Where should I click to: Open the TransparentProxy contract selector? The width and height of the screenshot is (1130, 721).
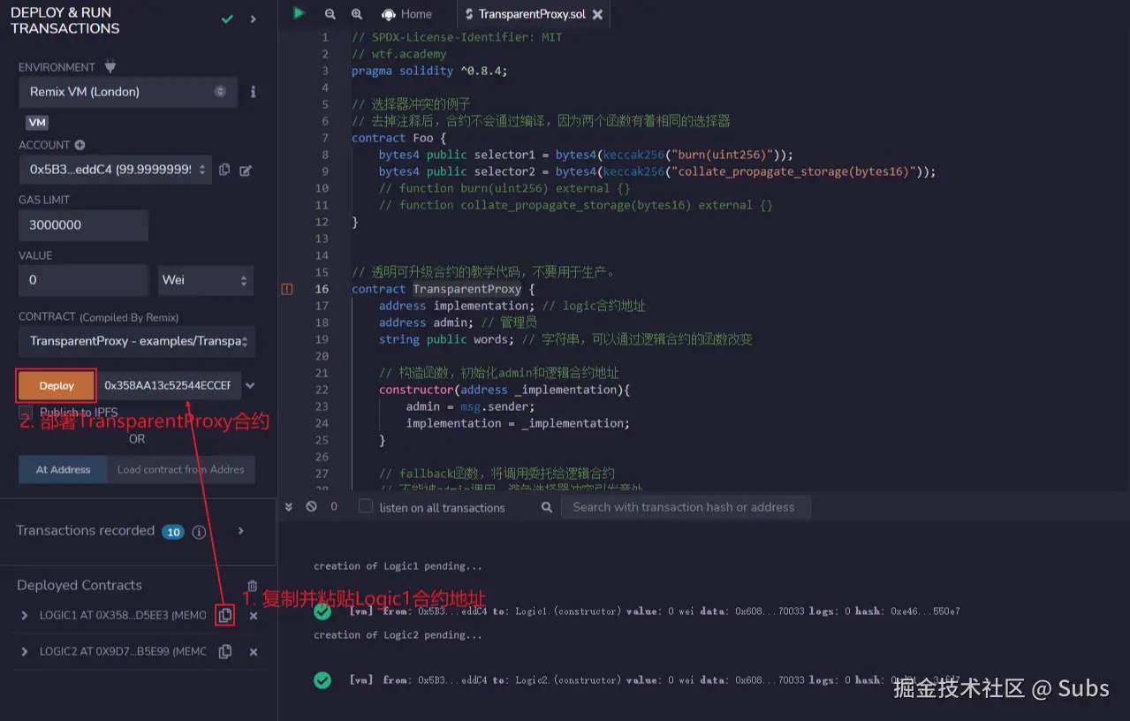[137, 340]
